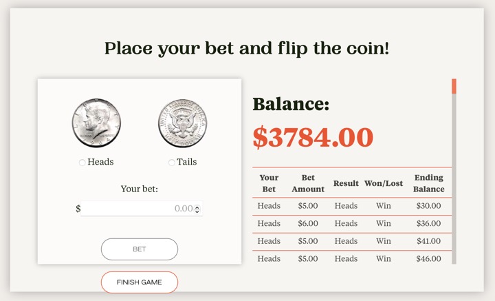Click the Tails text label

pos(186,162)
